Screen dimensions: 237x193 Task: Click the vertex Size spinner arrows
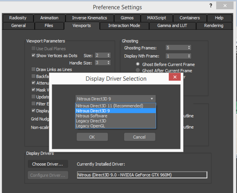[108, 55]
